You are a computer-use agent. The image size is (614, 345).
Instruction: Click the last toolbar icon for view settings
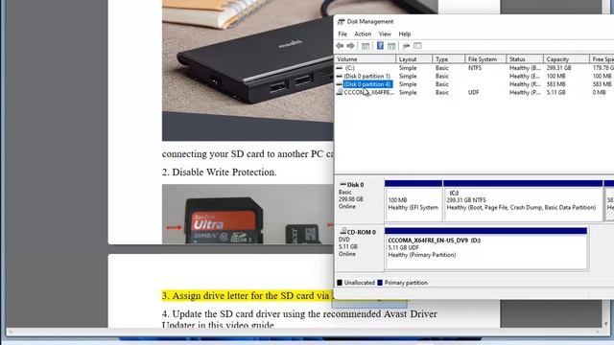(417, 46)
